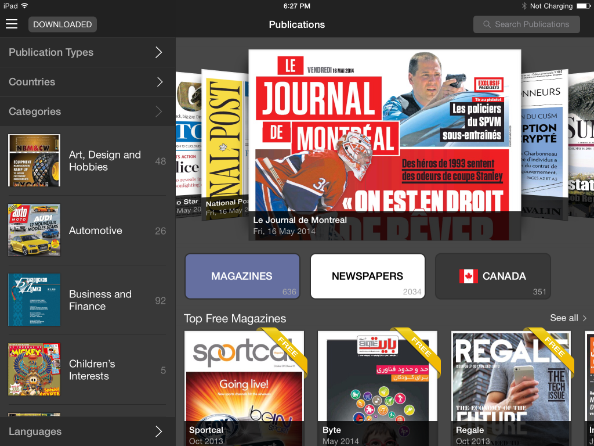Viewport: 594px width, 446px height.
Task: Open the NEWSPAPERS section button
Action: click(x=367, y=276)
